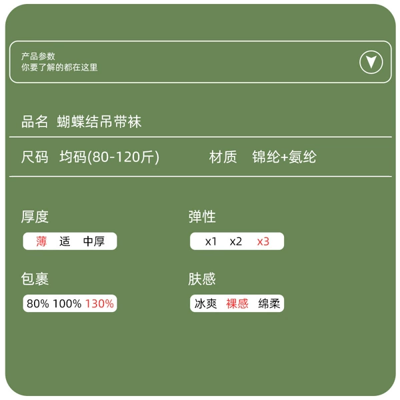Click the circled down-arrow icon

371,62
